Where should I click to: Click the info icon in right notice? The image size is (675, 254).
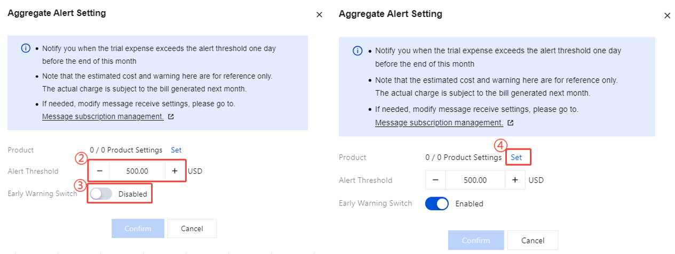[x=358, y=51]
